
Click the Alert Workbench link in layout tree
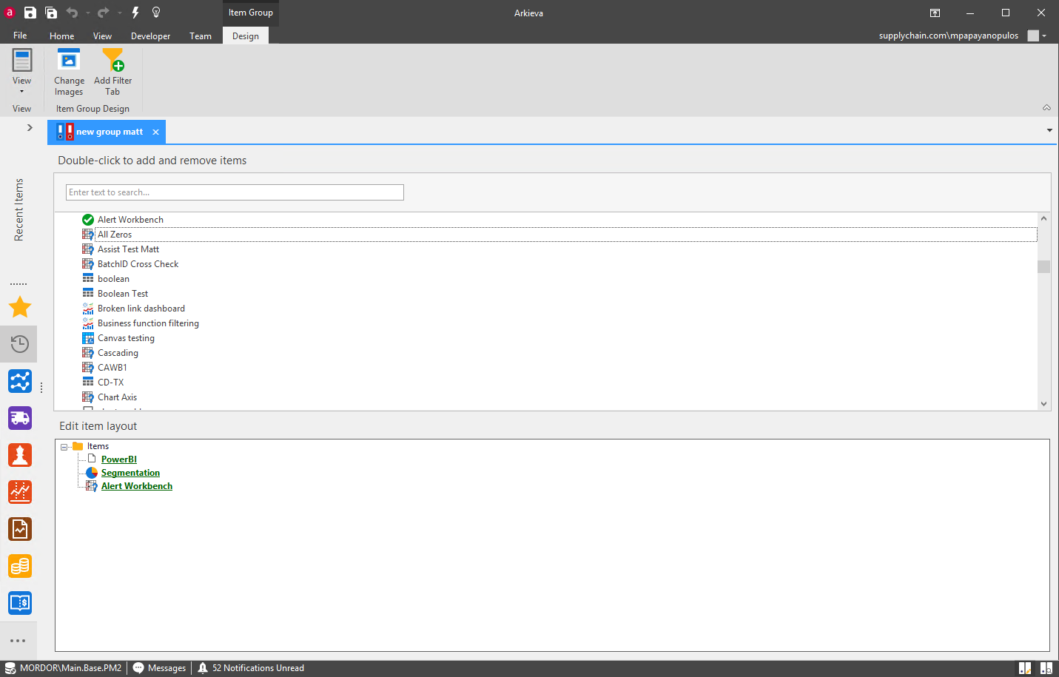click(x=137, y=486)
